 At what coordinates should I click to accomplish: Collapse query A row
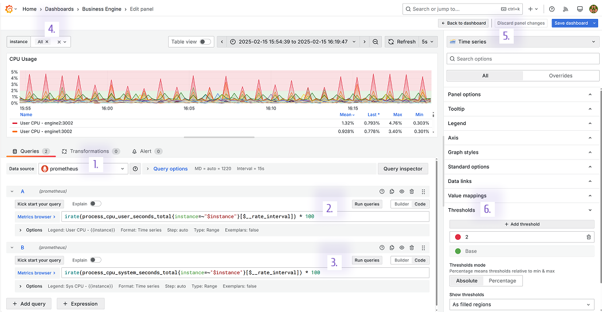click(x=12, y=192)
